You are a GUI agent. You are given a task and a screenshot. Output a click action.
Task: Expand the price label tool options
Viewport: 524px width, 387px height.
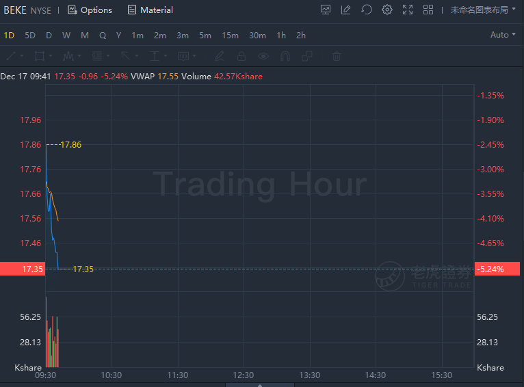(x=194, y=56)
